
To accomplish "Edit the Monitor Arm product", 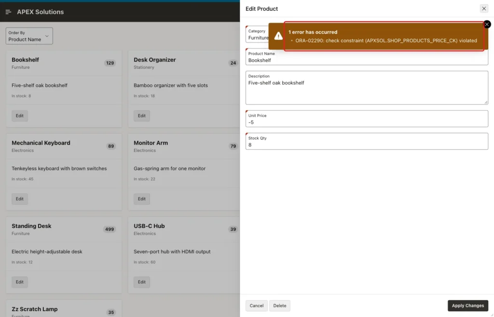I will [141, 199].
